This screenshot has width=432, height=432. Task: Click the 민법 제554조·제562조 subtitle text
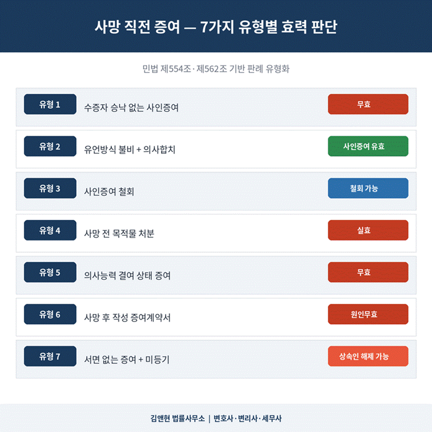click(x=215, y=69)
